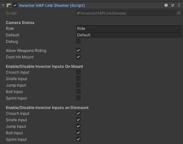The width and height of the screenshot is (183, 144).
Task: Enable Sprint Input under On Mount
Action: point(78,98)
